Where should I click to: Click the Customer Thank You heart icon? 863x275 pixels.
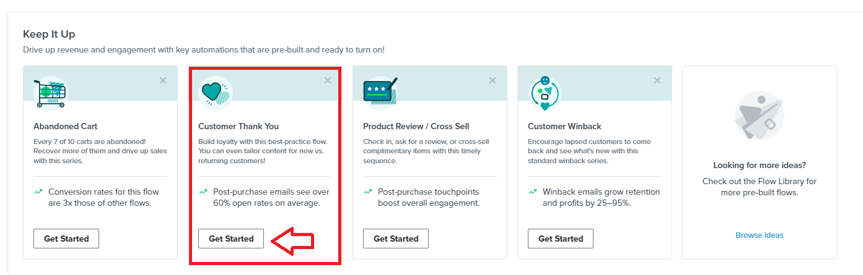coord(216,93)
